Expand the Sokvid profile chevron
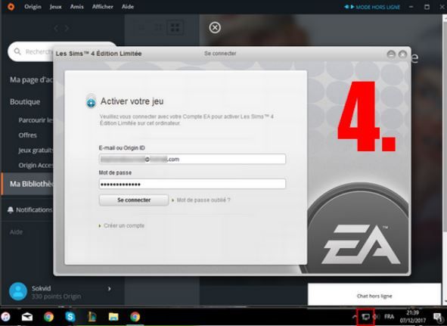447x326 pixels. (x=109, y=289)
